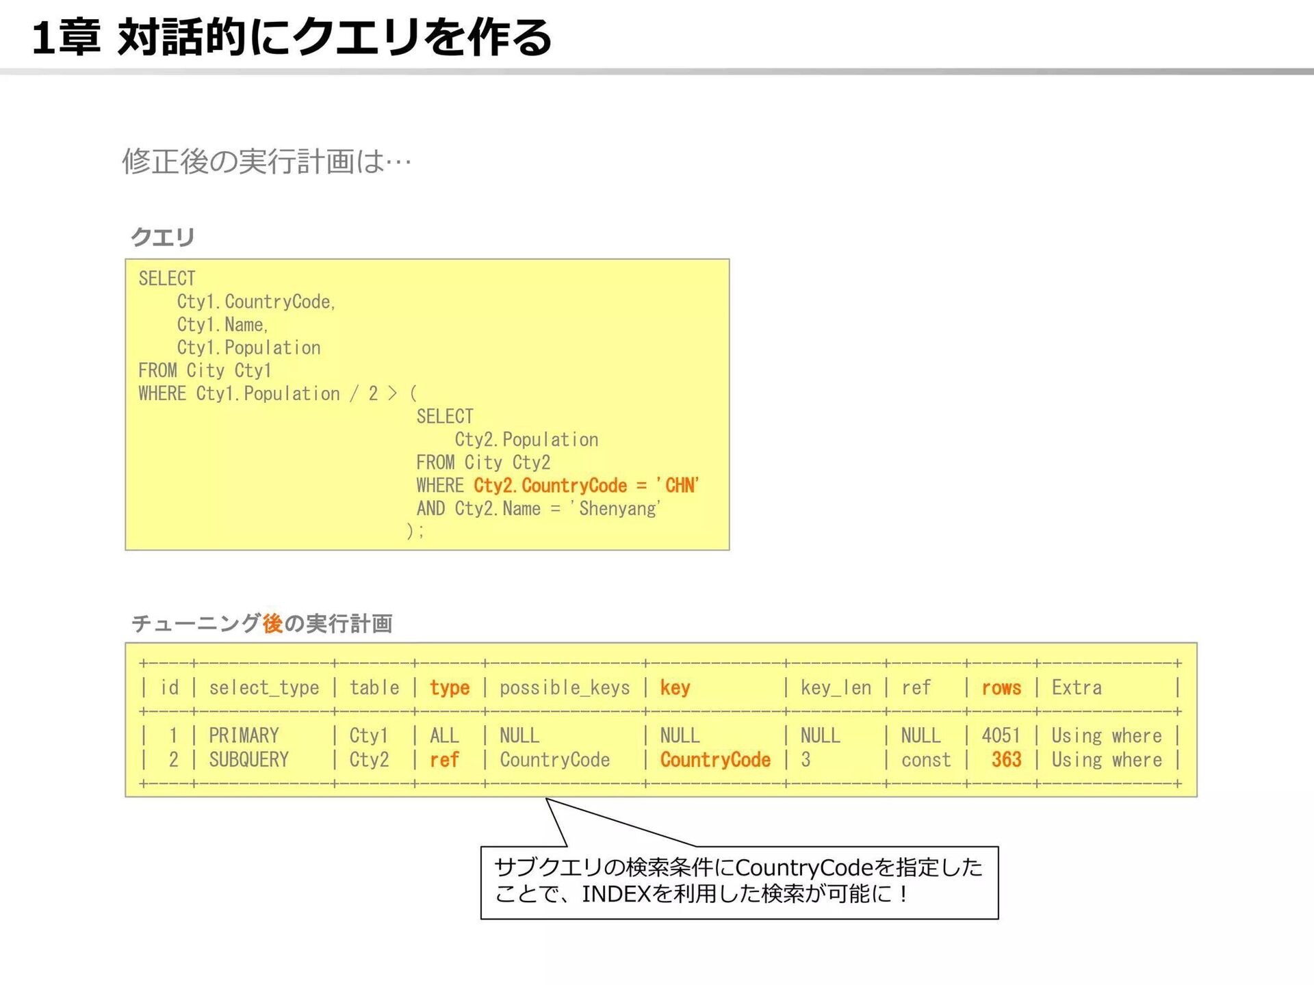Click the 修正後の実行計画は… subtitle text

[x=267, y=162]
